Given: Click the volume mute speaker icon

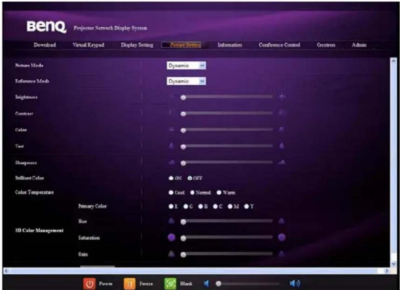Looking at the screenshot, I should [x=207, y=283].
